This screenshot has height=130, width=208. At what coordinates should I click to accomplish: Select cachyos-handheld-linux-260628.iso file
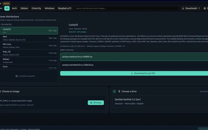pyautogui.click(x=134, y=65)
